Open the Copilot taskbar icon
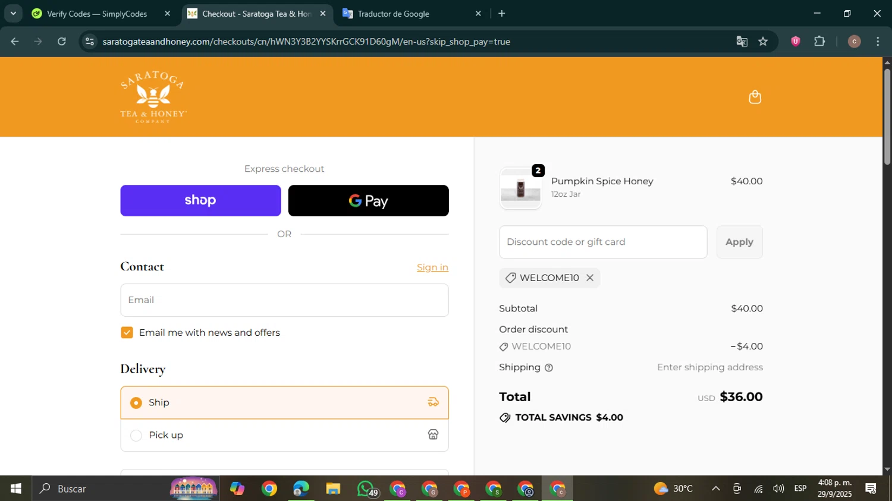Viewport: 892px width, 501px height. click(x=237, y=489)
